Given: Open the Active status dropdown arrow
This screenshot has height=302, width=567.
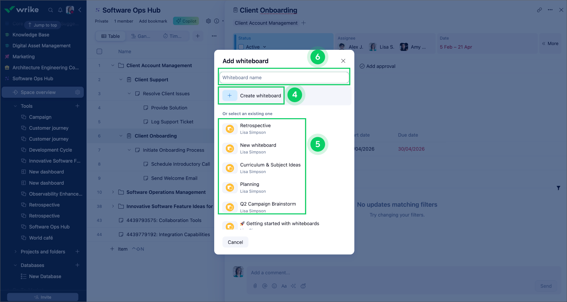Looking at the screenshot, I should click(265, 47).
